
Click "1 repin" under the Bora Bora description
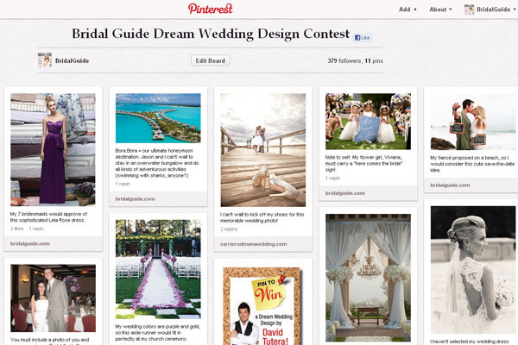pyautogui.click(x=123, y=184)
